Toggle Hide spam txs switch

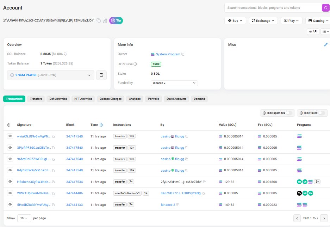click(x=289, y=113)
